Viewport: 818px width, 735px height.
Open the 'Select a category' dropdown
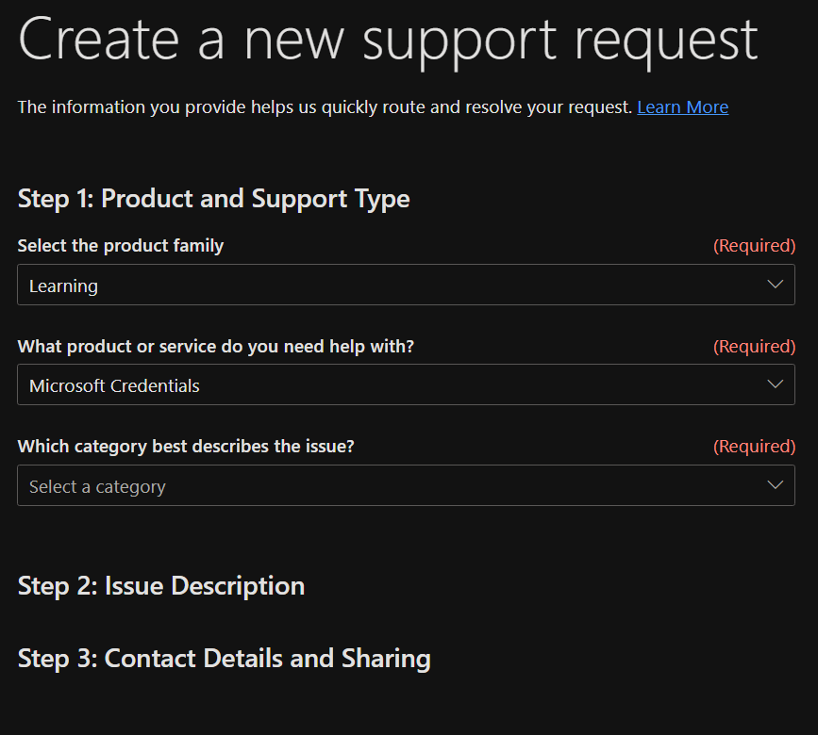click(x=406, y=485)
